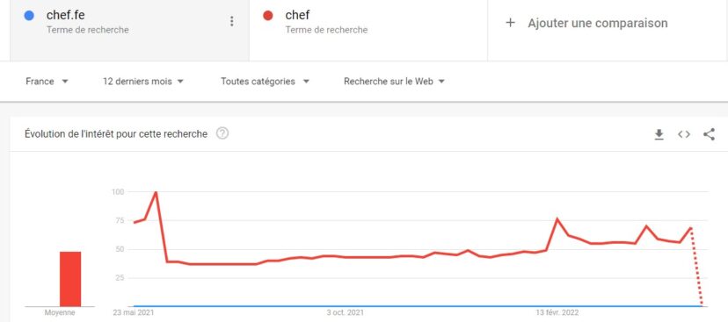Click the plus icon to add comparison
This screenshot has height=322, width=728.
(510, 23)
